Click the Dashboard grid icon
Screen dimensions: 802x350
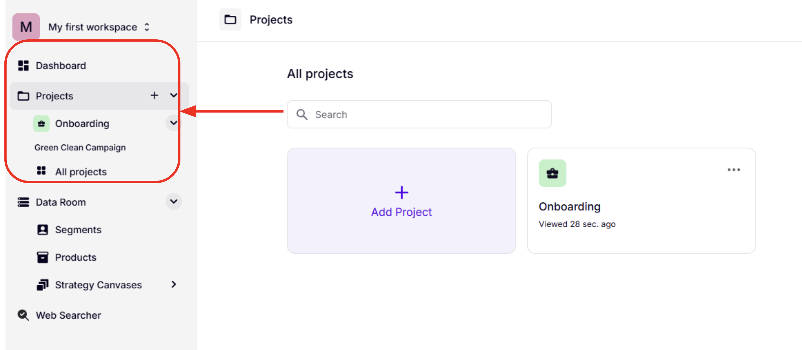point(23,66)
